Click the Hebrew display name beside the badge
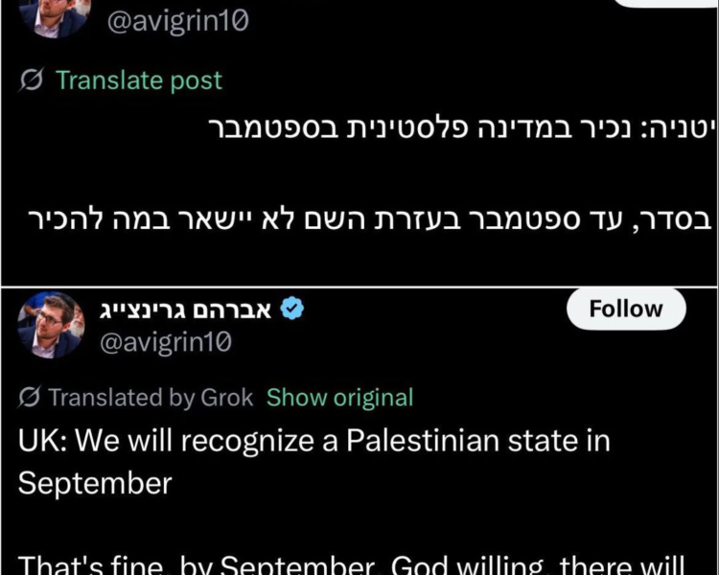This screenshot has height=575, width=719. (x=185, y=310)
